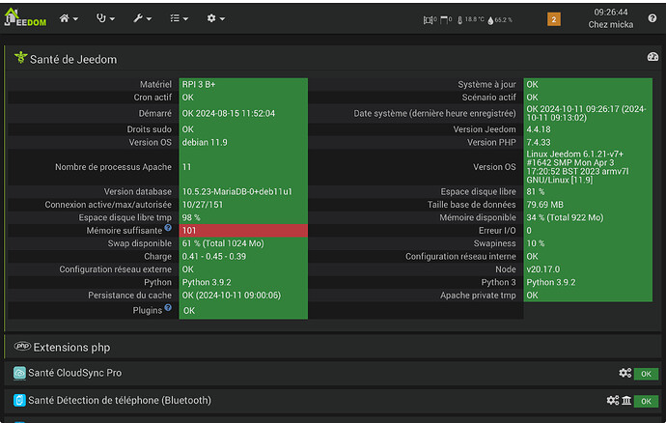This screenshot has width=666, height=423.
Task: Click the Espace disque libre 81 % value
Action: 535,192
